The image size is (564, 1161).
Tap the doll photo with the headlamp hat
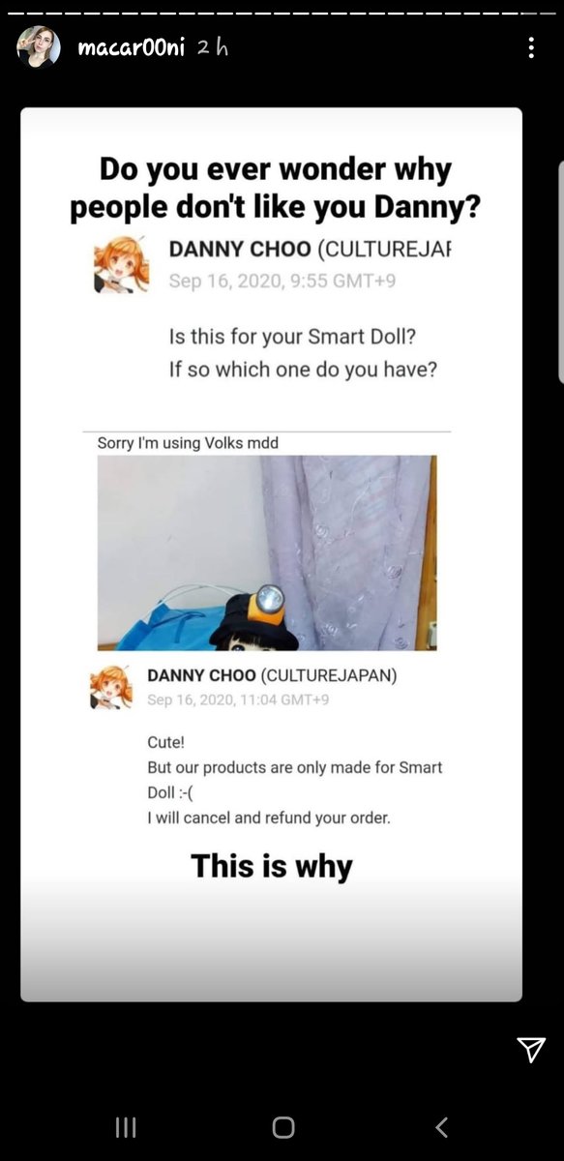pos(267,552)
